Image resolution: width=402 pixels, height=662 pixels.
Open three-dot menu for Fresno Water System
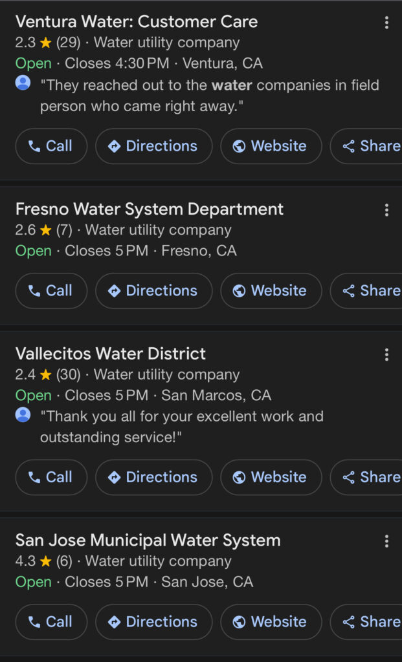coord(386,210)
